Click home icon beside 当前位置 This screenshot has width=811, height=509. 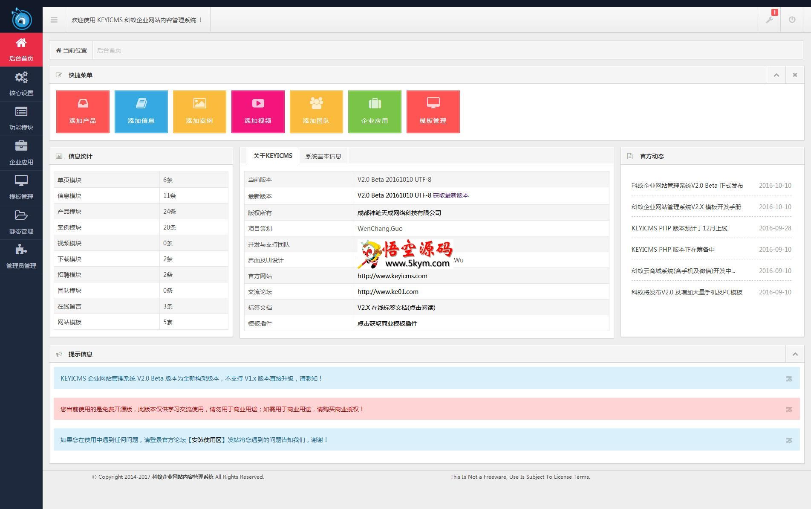pos(58,50)
